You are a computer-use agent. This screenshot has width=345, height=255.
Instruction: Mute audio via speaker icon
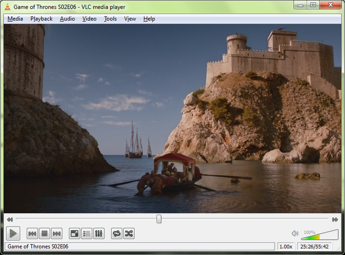click(x=295, y=233)
